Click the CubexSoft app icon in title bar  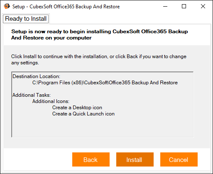point(7,6)
